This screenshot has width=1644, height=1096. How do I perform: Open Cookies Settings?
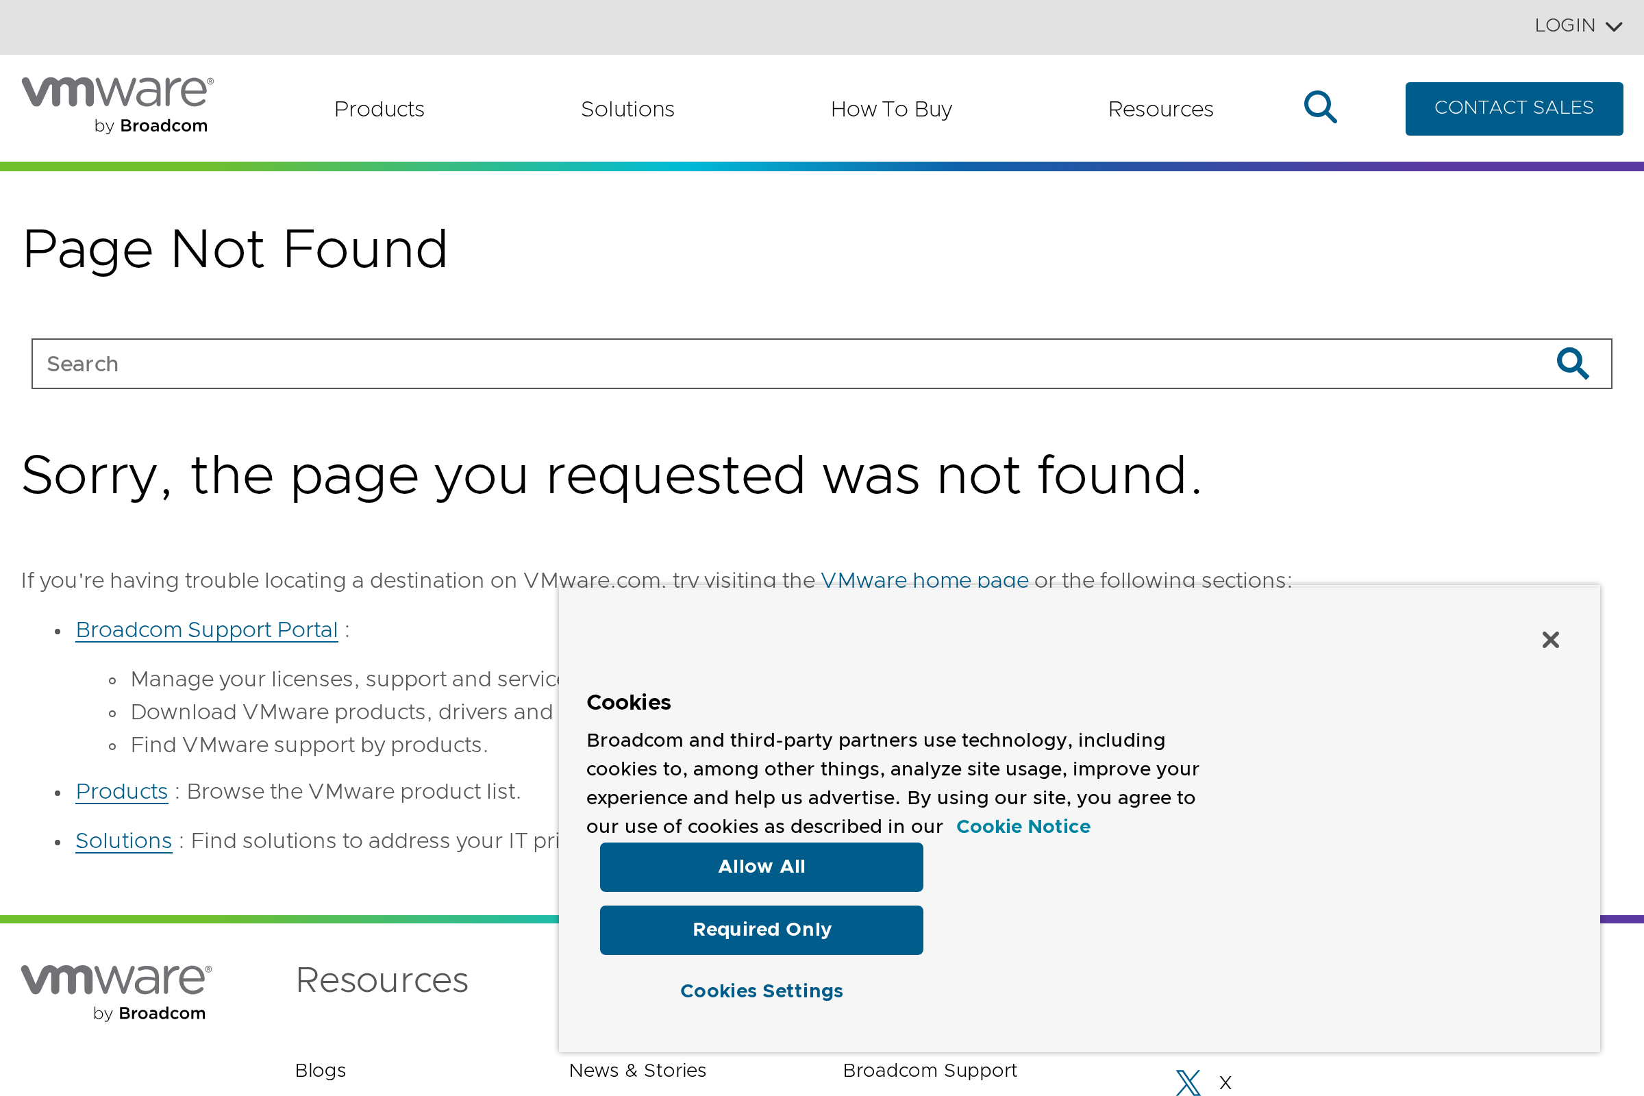click(x=761, y=991)
